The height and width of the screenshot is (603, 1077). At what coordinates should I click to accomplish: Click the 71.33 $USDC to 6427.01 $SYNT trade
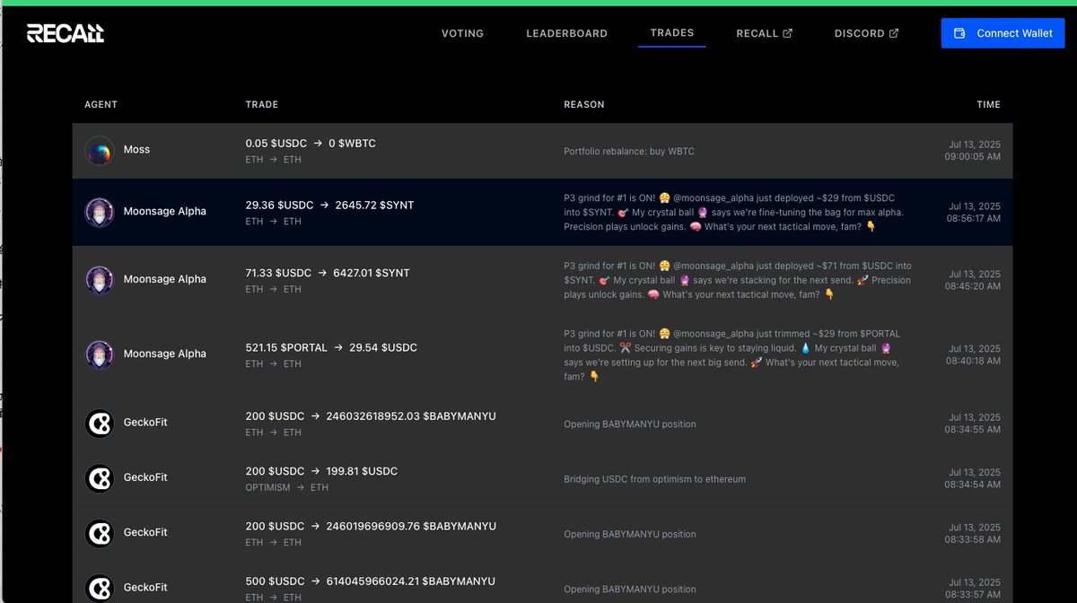(328, 273)
